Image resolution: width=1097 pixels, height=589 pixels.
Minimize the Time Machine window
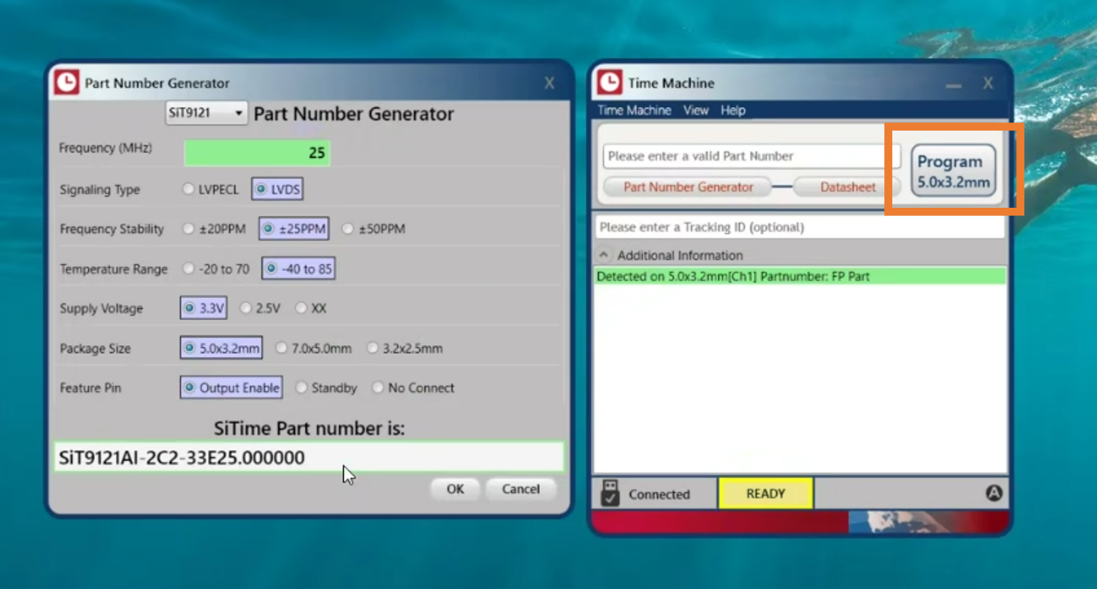click(954, 85)
